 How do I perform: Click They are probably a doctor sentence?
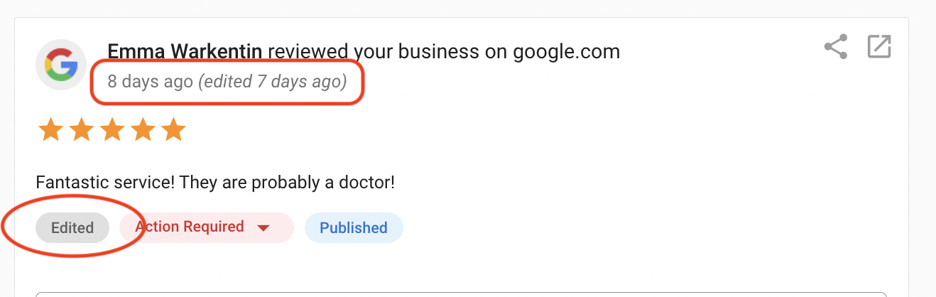pyautogui.click(x=287, y=183)
